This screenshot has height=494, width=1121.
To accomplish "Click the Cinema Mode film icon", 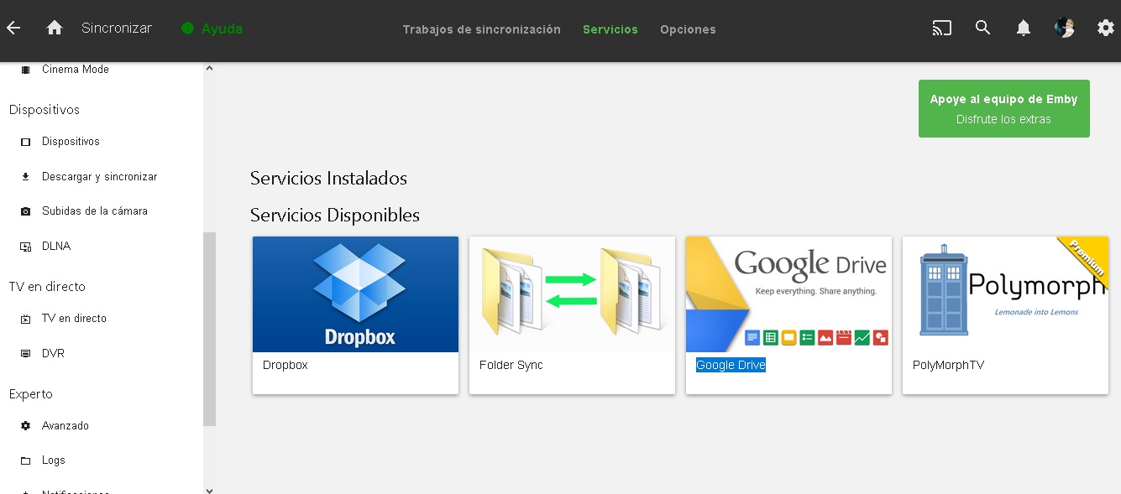I will click(x=25, y=70).
